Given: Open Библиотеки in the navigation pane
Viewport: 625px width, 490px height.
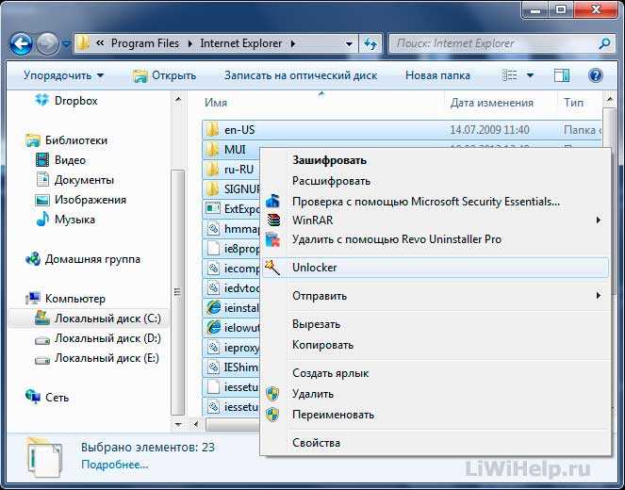Looking at the screenshot, I should (x=66, y=140).
